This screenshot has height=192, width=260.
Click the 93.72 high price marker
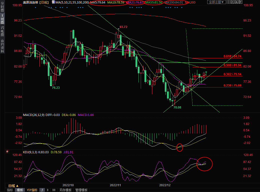tap(123, 27)
